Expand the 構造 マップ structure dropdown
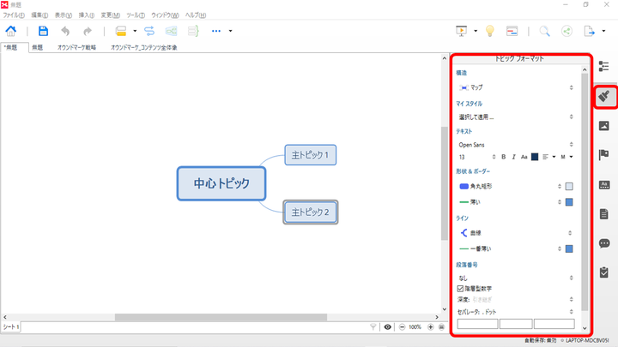Image resolution: width=618 pixels, height=347 pixels. point(515,87)
